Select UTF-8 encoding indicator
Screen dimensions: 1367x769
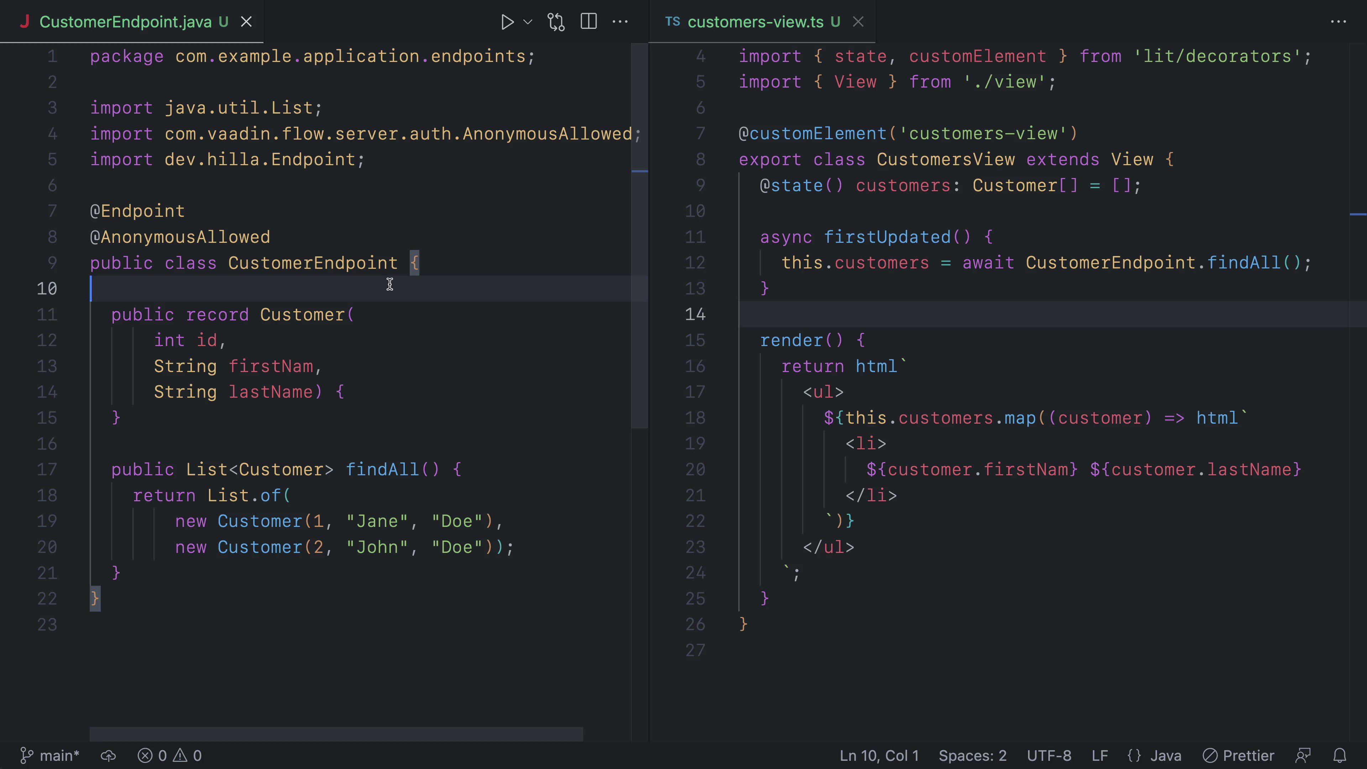click(x=1049, y=755)
